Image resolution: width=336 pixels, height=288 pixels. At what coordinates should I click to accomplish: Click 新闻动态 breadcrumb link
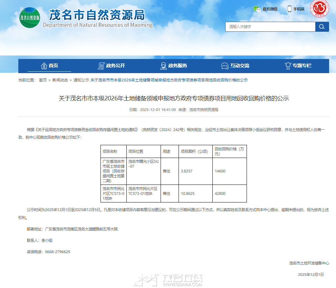(x=60, y=80)
